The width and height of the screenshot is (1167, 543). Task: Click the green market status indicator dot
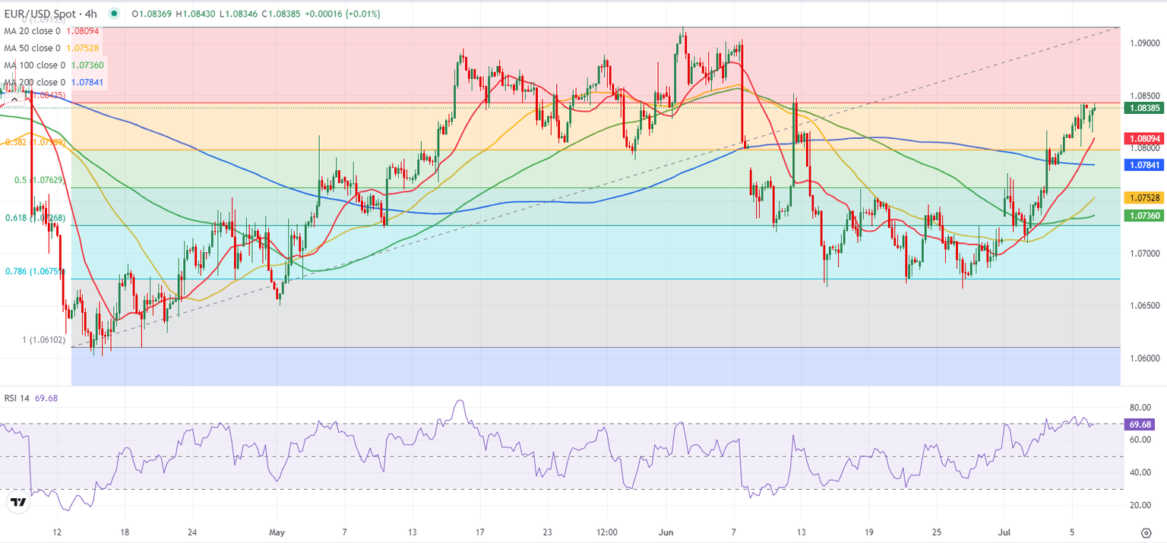click(115, 14)
